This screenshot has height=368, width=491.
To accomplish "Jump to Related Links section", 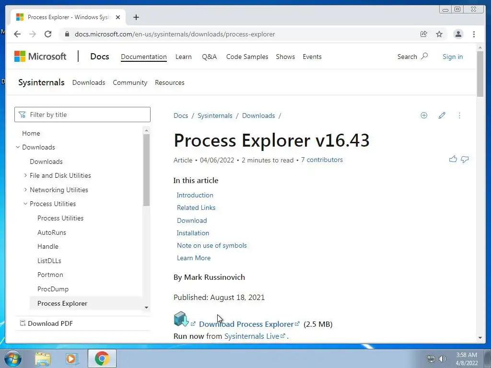I will 196,207.
